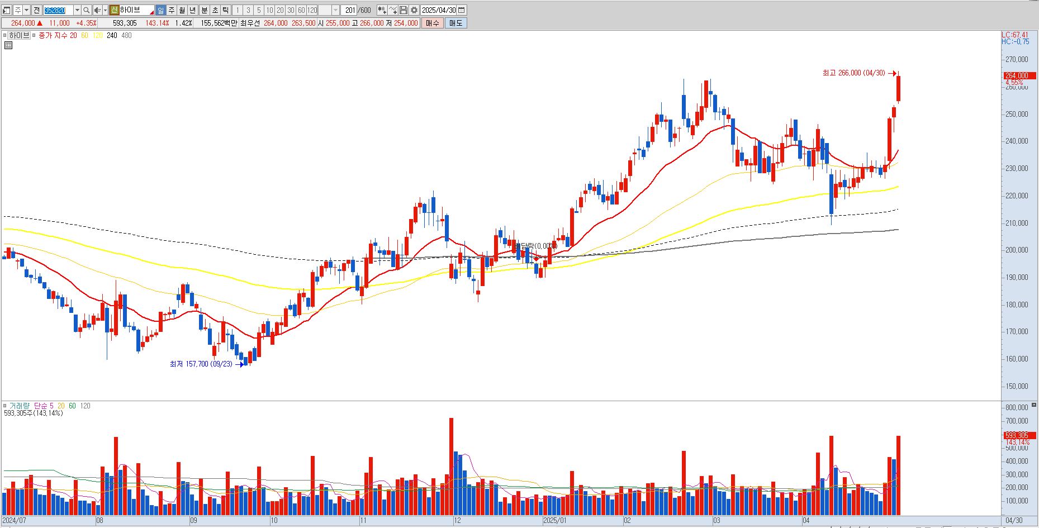Expand the empty interval combo box after 120
This screenshot has height=528, width=1039.
click(x=335, y=10)
